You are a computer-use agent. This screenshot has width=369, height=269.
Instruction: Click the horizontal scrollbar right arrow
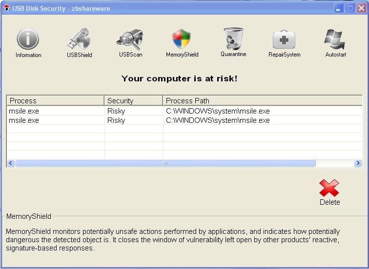(x=358, y=163)
